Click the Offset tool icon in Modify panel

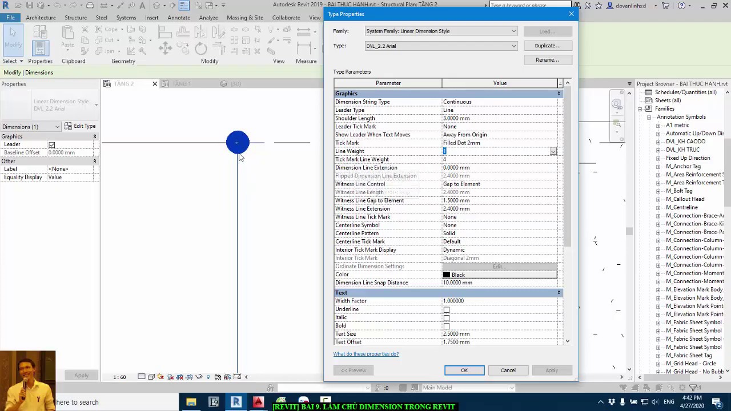click(183, 32)
